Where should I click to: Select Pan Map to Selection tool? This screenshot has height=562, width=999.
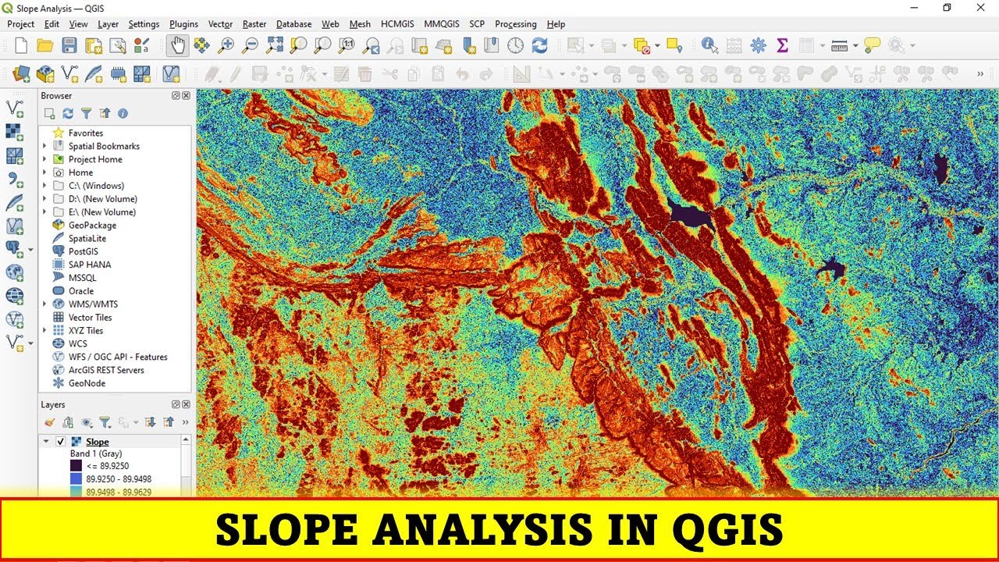pyautogui.click(x=201, y=45)
